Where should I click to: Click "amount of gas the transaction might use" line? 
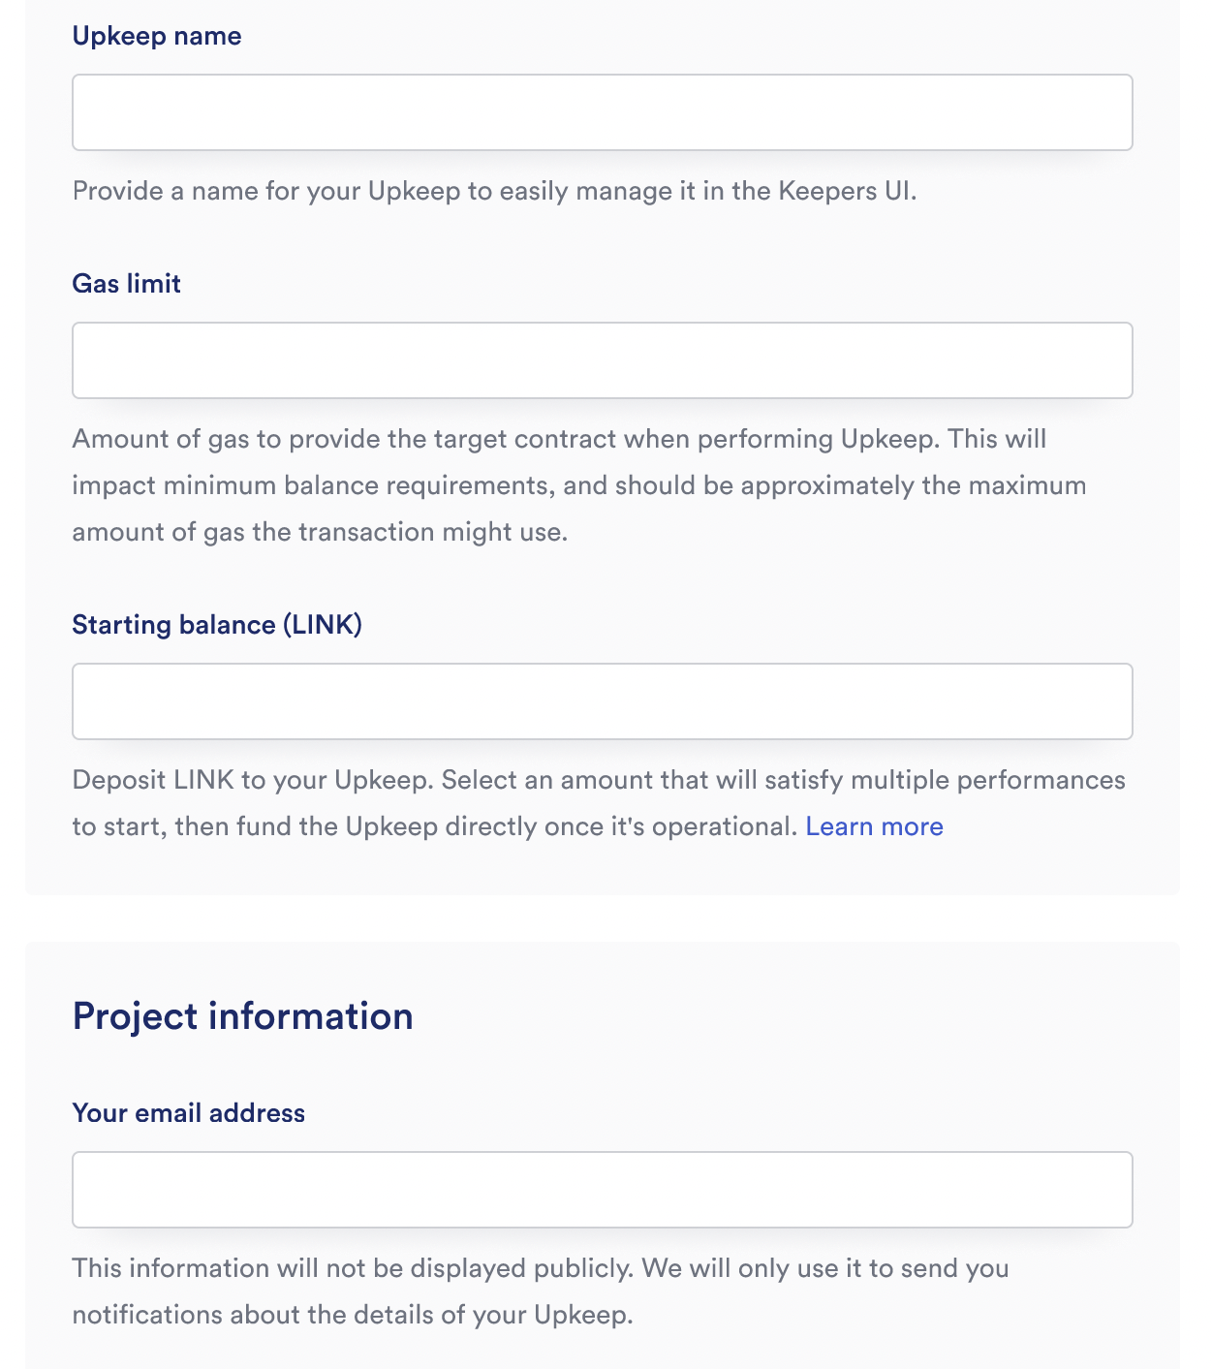coord(320,532)
